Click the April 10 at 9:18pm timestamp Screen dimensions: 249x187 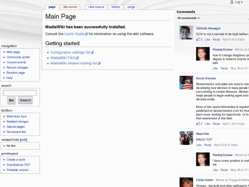tap(226, 145)
